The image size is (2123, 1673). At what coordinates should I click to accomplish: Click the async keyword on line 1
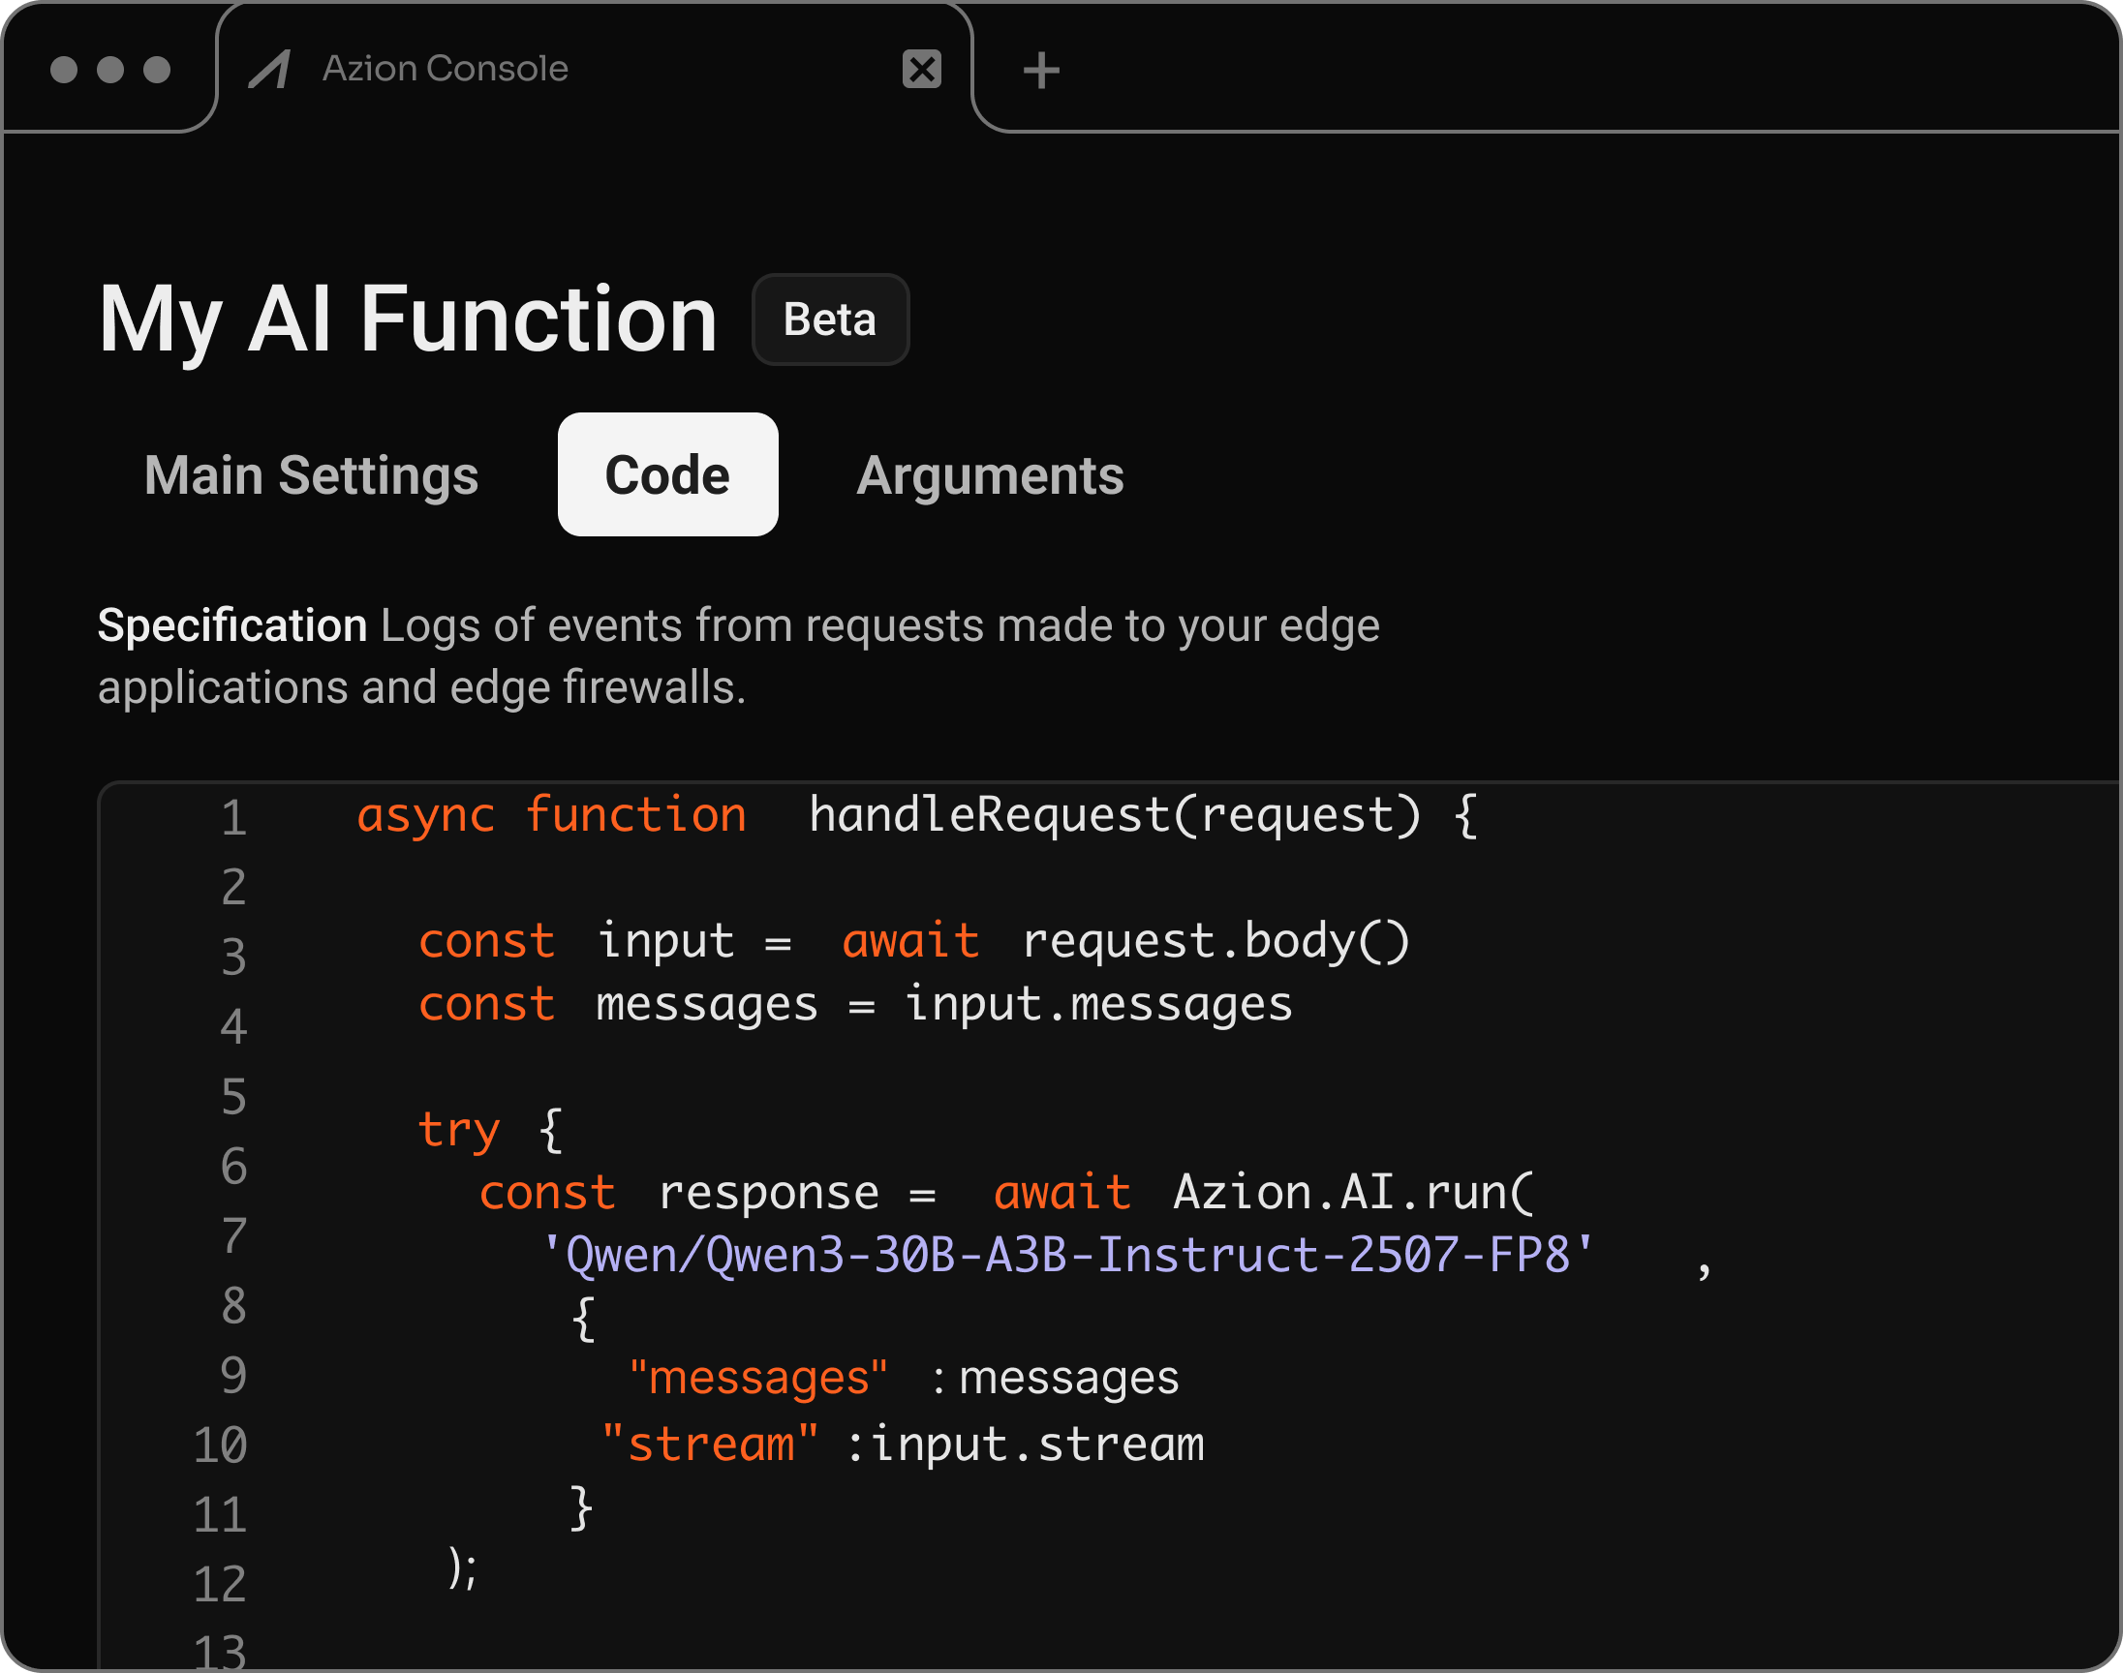425,814
